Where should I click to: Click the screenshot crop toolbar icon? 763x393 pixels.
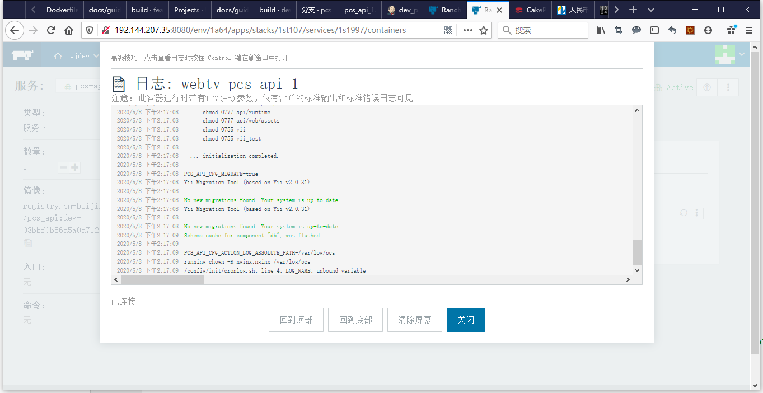coord(619,30)
